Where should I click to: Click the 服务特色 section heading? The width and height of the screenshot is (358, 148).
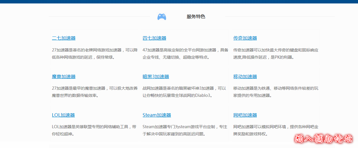click(196, 17)
